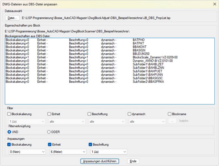Viewport: 219px width, 166px height.
Task: Tick the Beschriftung filter checkbox
Action: [x=89, y=114]
